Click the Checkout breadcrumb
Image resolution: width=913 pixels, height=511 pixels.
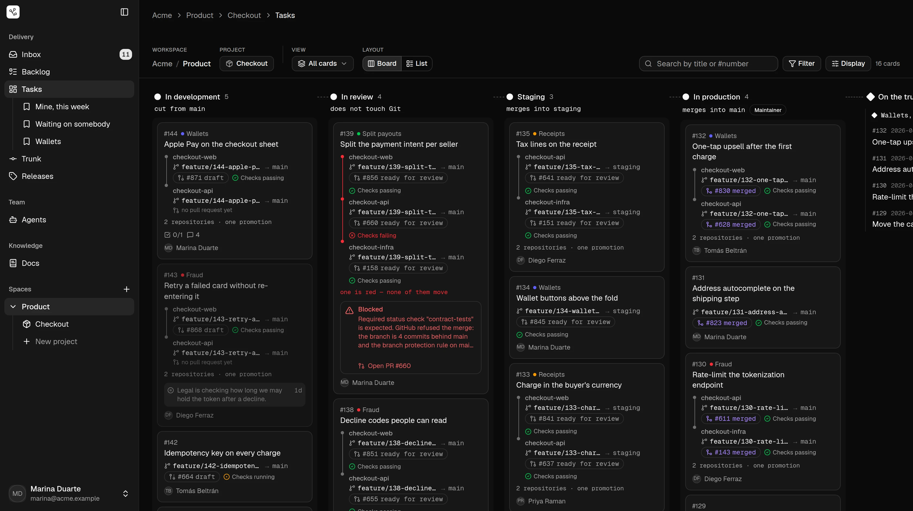point(244,15)
